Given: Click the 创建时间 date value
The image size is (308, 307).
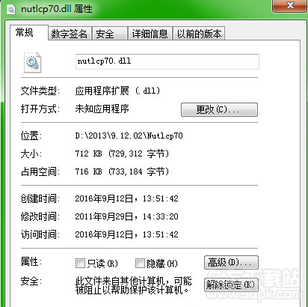Looking at the screenshot, I should coord(126,198).
